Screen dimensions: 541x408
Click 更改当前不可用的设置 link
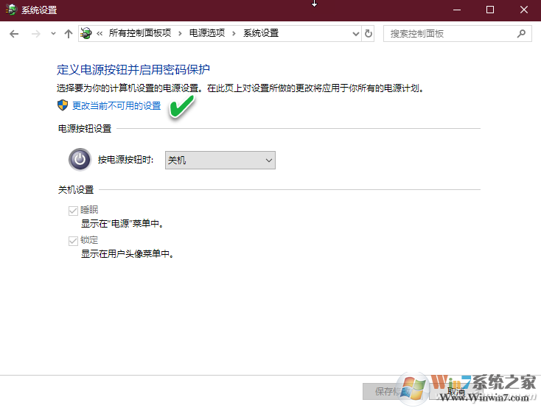pyautogui.click(x=116, y=105)
